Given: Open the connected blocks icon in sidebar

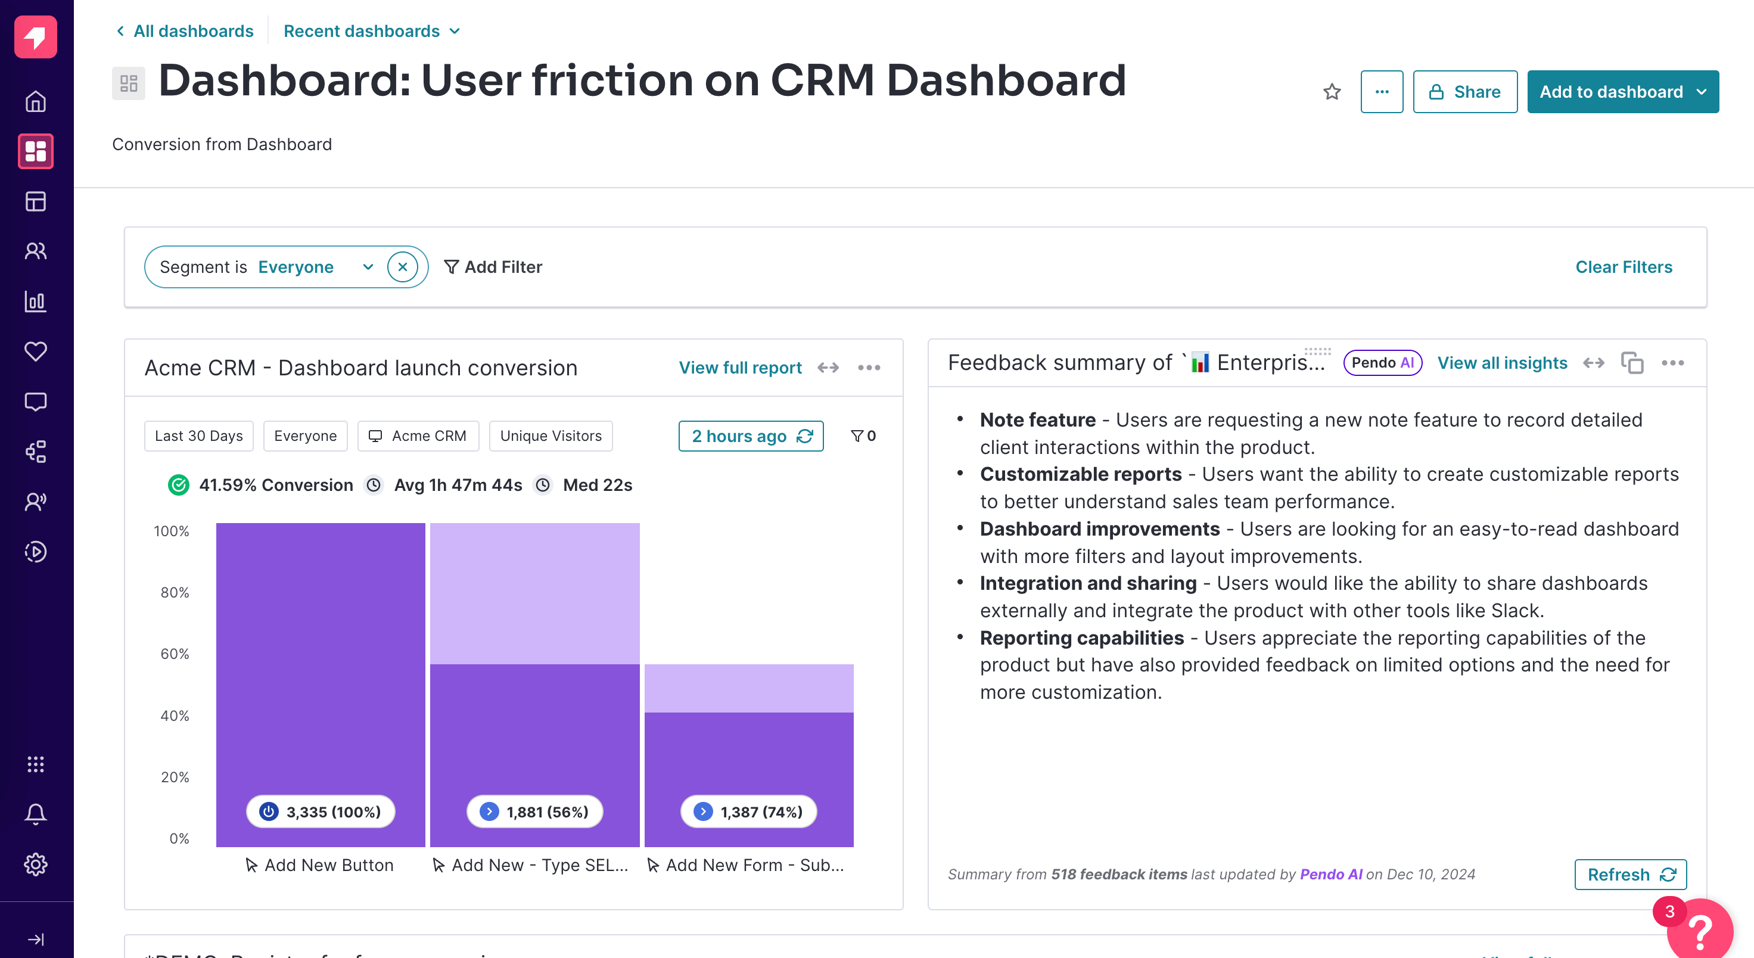Looking at the screenshot, I should (35, 452).
